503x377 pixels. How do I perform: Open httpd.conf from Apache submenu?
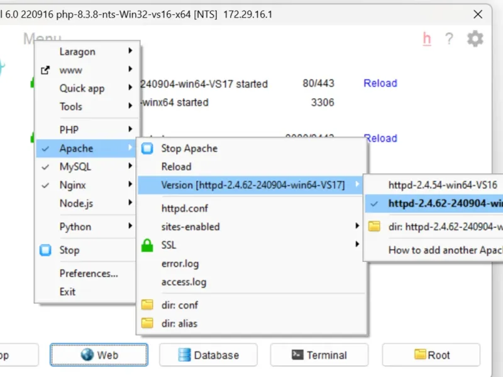pos(184,209)
